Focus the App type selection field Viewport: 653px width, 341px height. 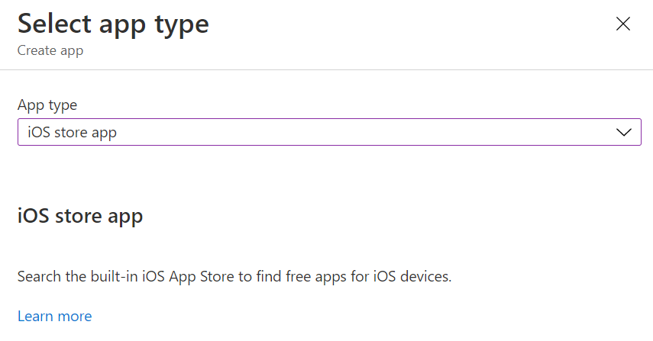coord(328,132)
